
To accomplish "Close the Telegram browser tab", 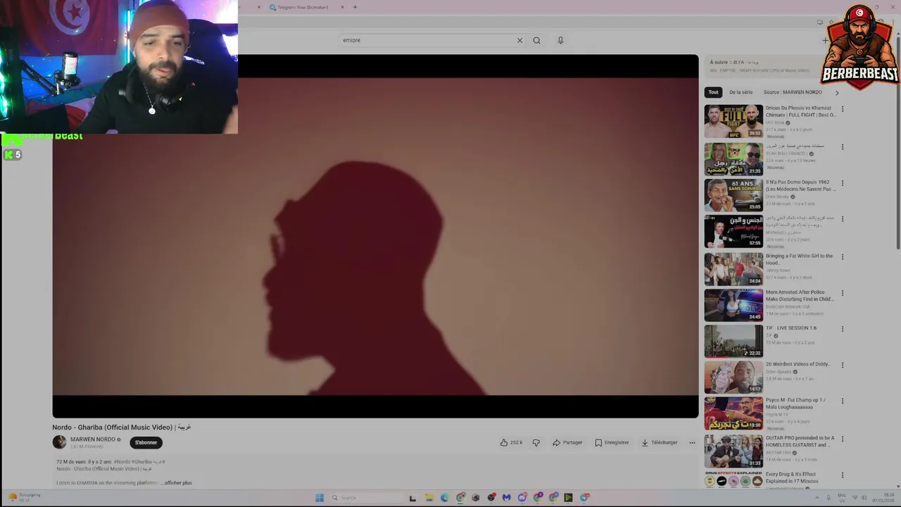I will [x=343, y=7].
